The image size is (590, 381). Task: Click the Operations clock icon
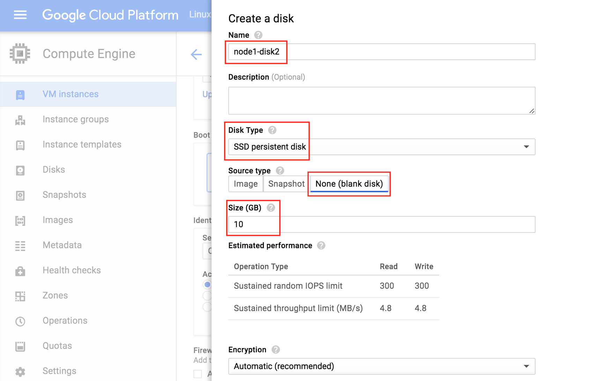(20, 321)
